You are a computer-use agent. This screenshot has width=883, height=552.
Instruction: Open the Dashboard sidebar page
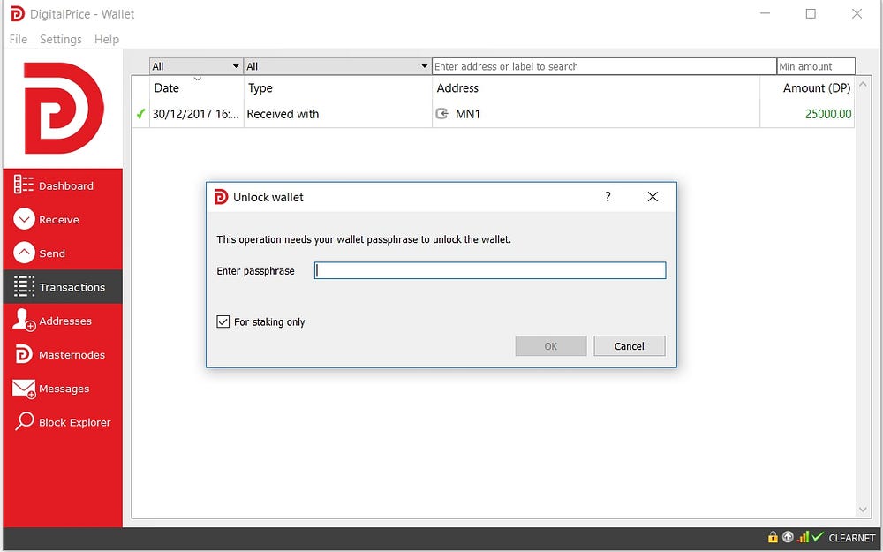(x=63, y=185)
